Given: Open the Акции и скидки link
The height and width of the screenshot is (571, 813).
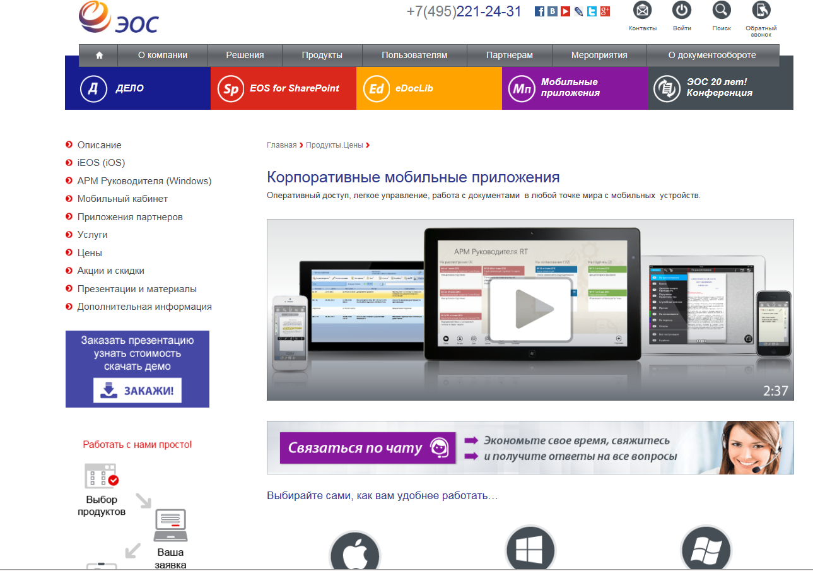Looking at the screenshot, I should [111, 271].
